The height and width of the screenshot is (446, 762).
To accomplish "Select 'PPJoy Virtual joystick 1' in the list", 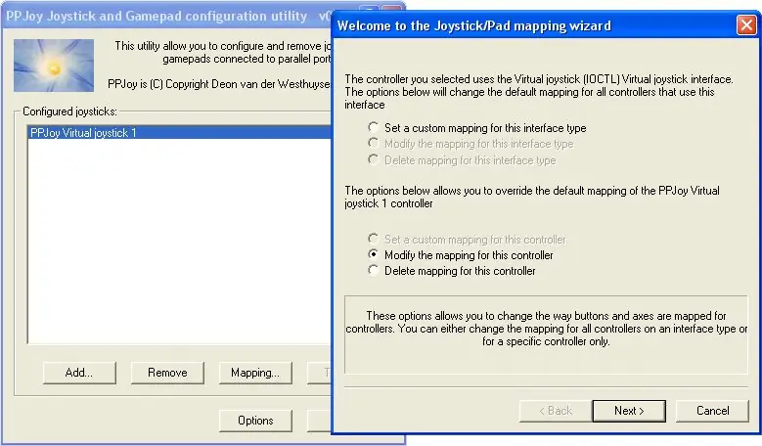I will point(180,133).
